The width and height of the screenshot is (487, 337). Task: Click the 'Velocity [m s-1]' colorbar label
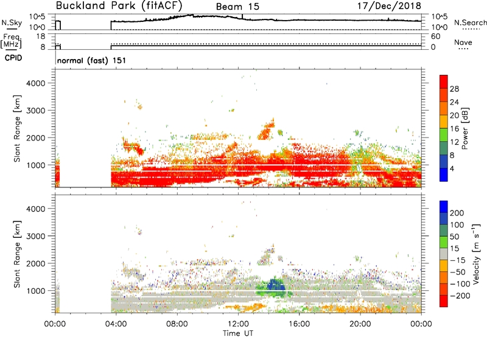(x=477, y=254)
